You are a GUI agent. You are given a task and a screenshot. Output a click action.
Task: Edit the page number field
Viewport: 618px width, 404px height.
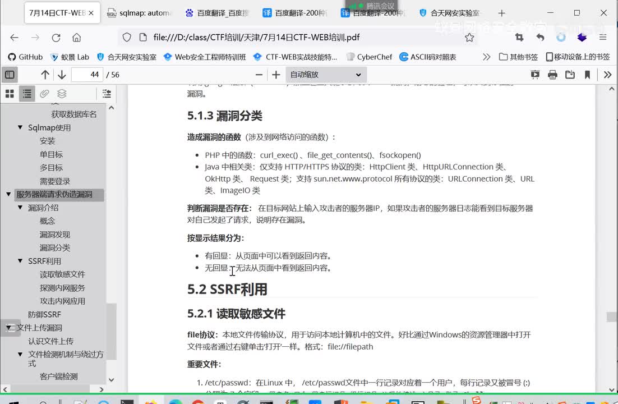pos(87,75)
